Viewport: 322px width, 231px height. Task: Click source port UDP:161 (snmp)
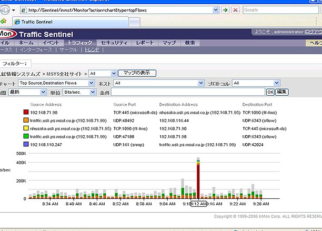128,145
